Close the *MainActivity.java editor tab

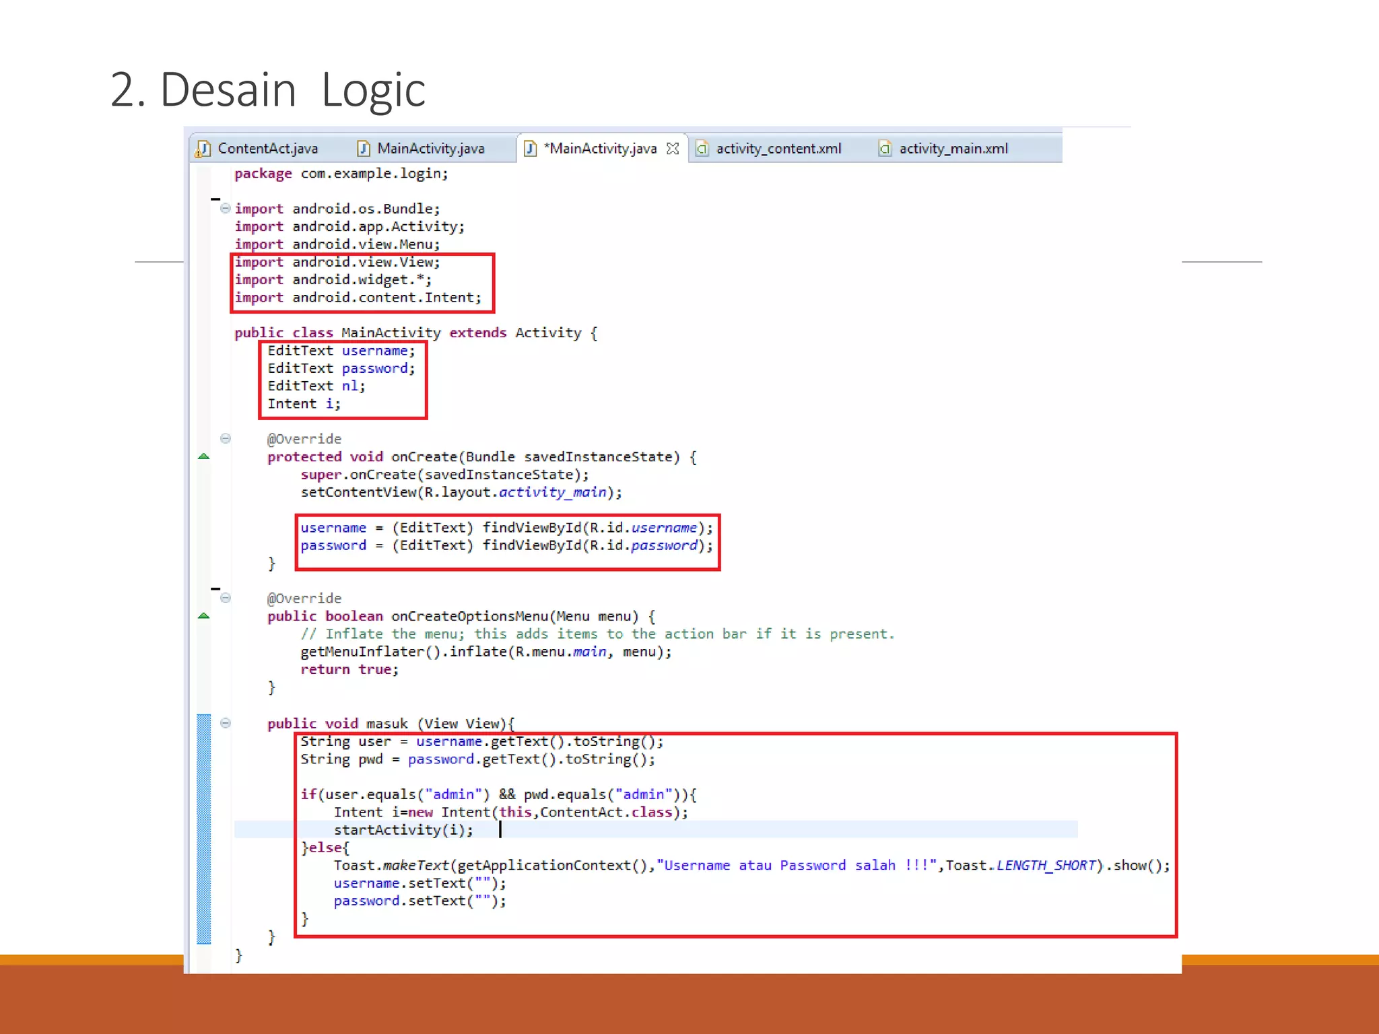673,149
